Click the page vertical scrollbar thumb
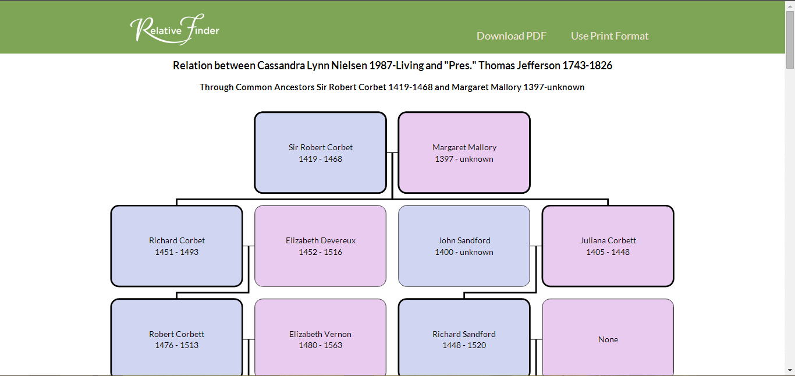Viewport: 795px width, 376px height. (x=790, y=40)
